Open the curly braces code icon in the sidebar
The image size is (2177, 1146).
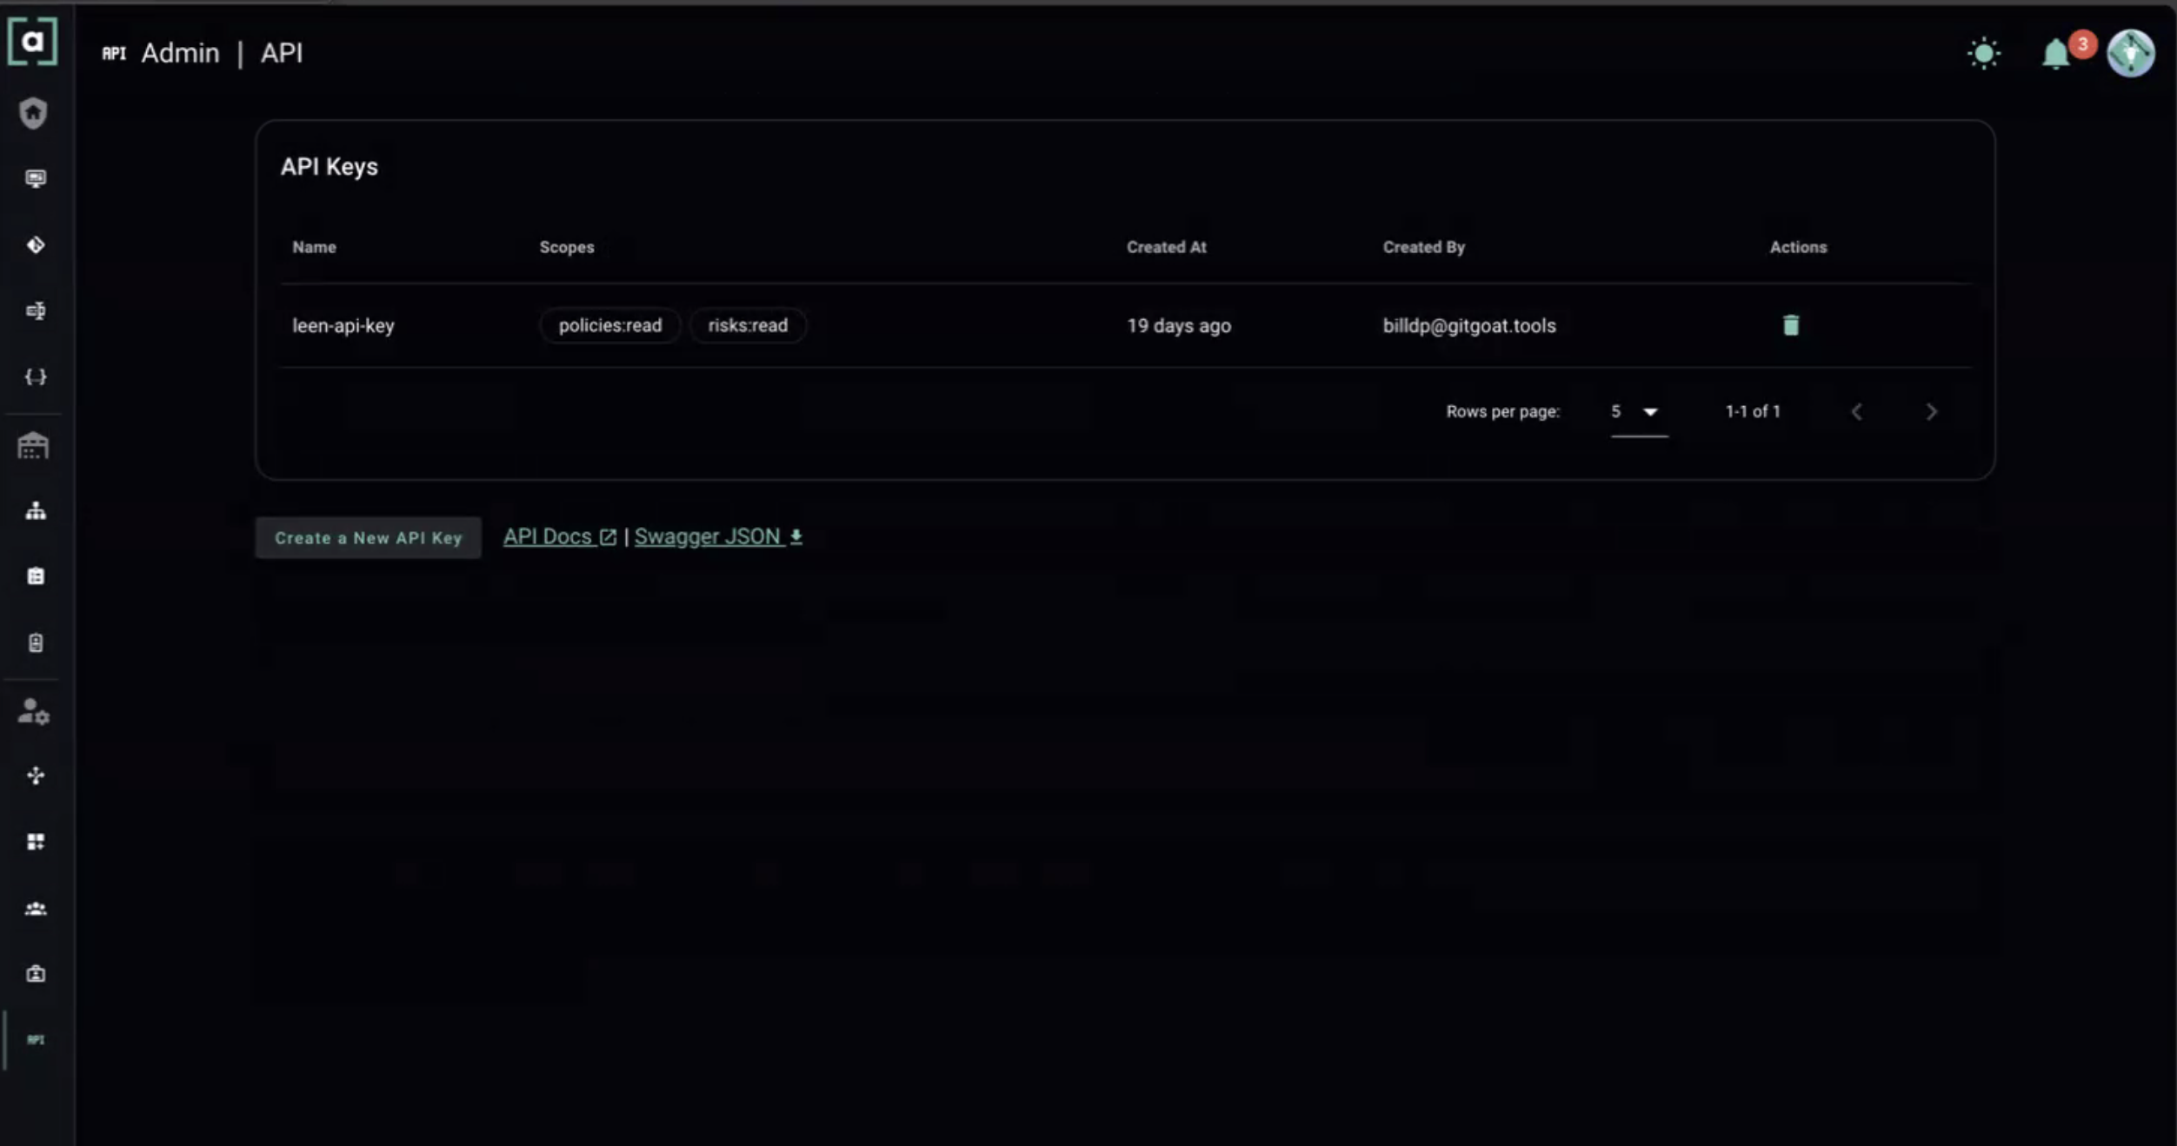(36, 376)
